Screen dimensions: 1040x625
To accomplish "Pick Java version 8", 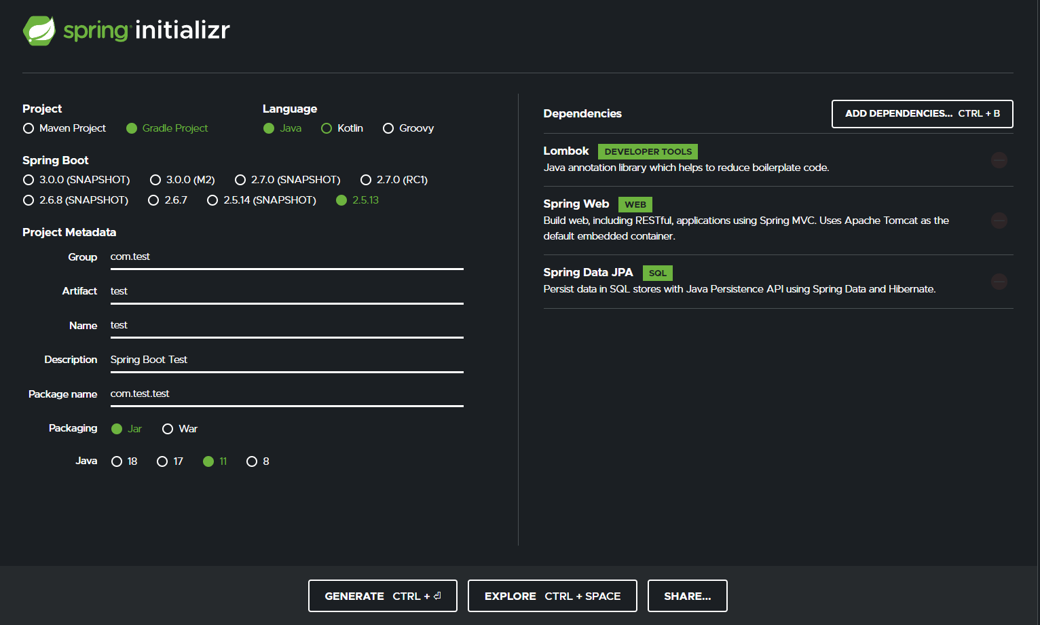I will (x=252, y=461).
